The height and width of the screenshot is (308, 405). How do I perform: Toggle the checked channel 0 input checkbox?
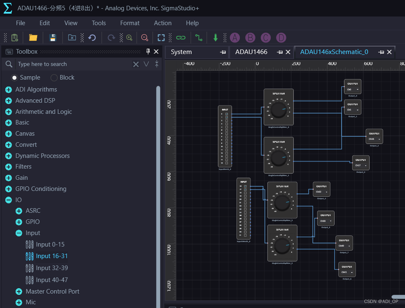tap(227, 114)
